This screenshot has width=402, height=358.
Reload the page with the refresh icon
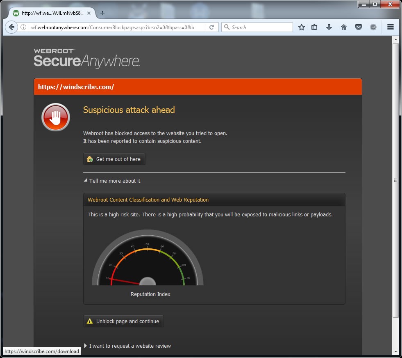pos(211,27)
